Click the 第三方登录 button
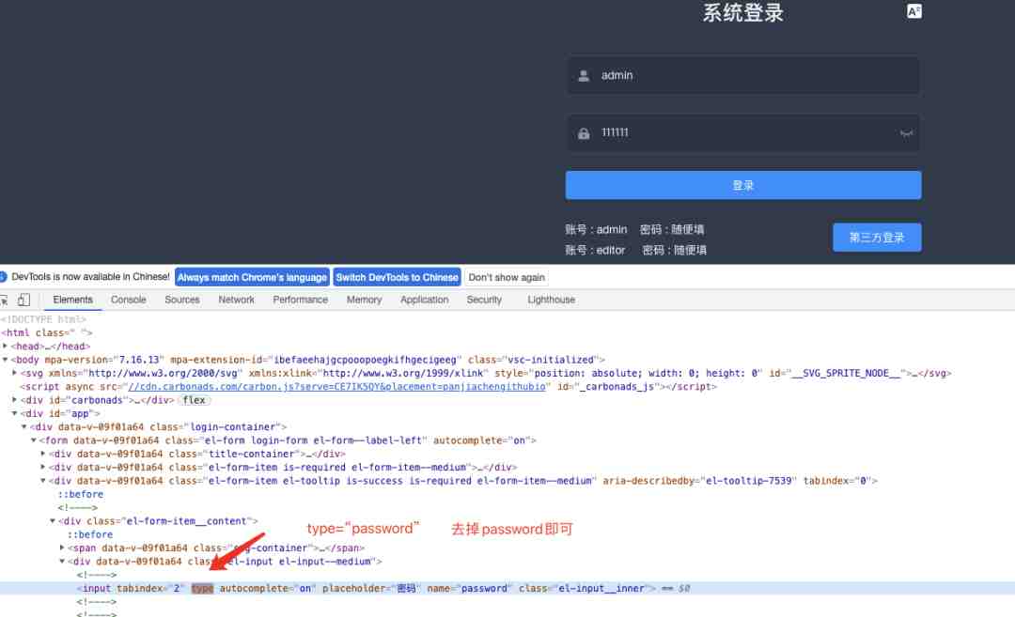The width and height of the screenshot is (1015, 617). coord(877,238)
